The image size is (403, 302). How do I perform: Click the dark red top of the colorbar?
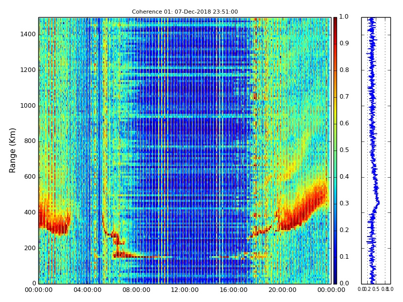click(x=335, y=21)
